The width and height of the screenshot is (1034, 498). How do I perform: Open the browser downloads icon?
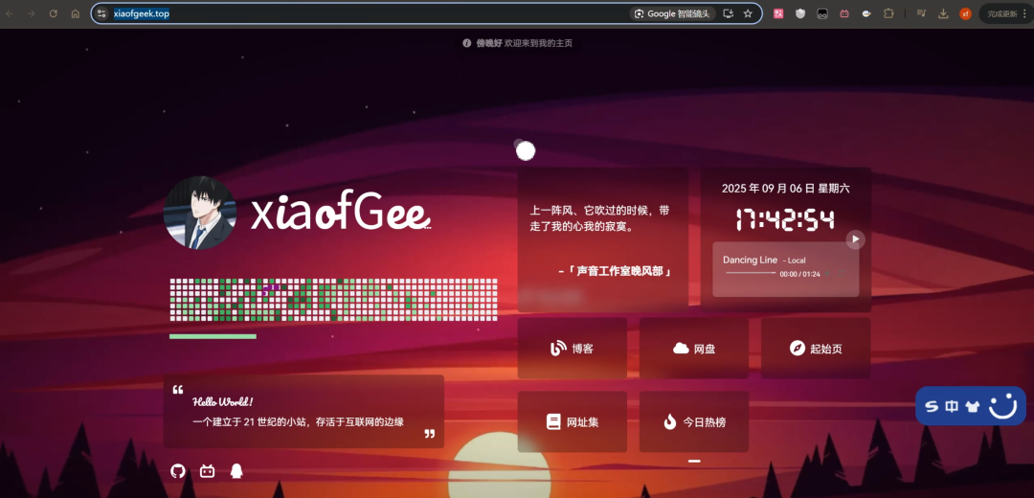tap(944, 13)
